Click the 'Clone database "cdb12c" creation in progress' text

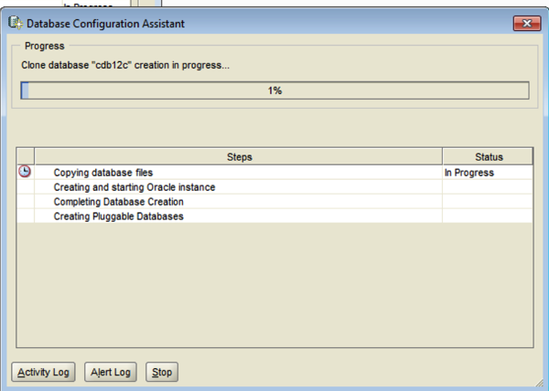point(125,66)
